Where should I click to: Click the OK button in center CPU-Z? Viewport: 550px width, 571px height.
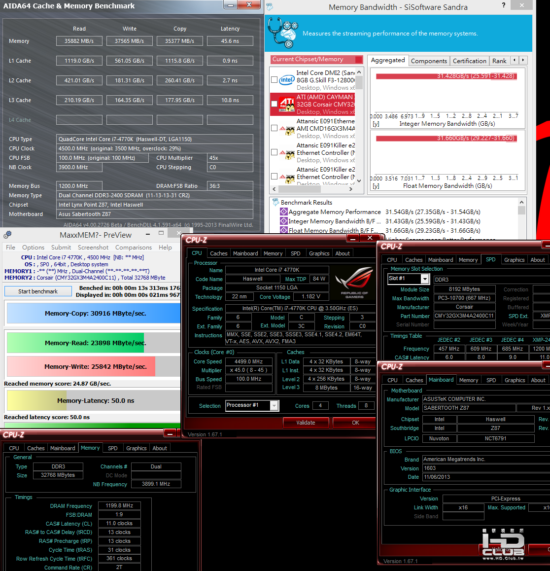pos(355,423)
